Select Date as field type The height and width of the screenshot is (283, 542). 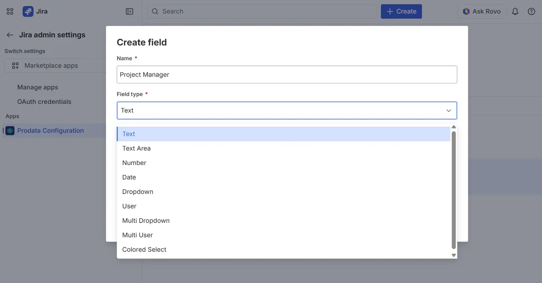(284, 177)
